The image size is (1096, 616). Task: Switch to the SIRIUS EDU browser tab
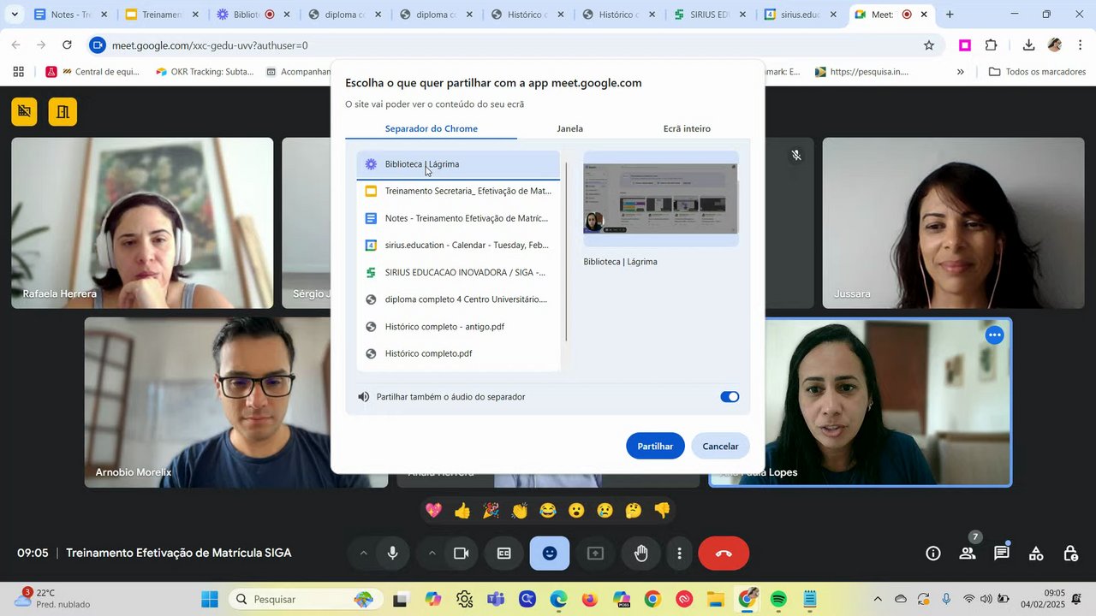point(710,15)
